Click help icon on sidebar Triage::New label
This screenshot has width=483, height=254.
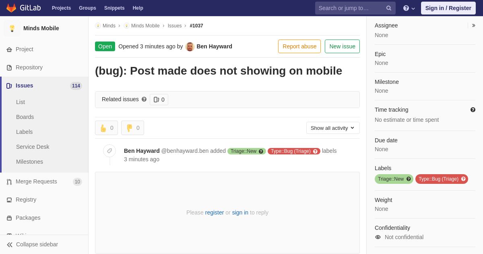point(409,179)
